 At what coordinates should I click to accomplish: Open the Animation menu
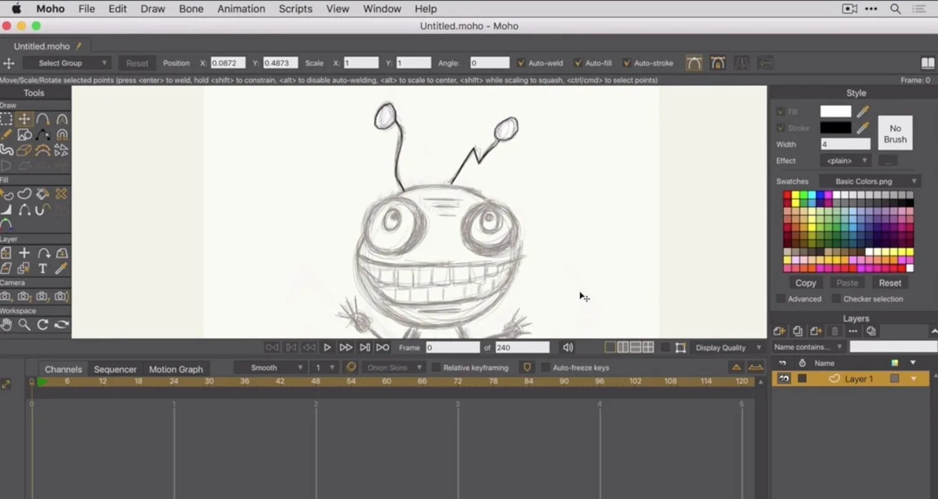click(x=241, y=9)
